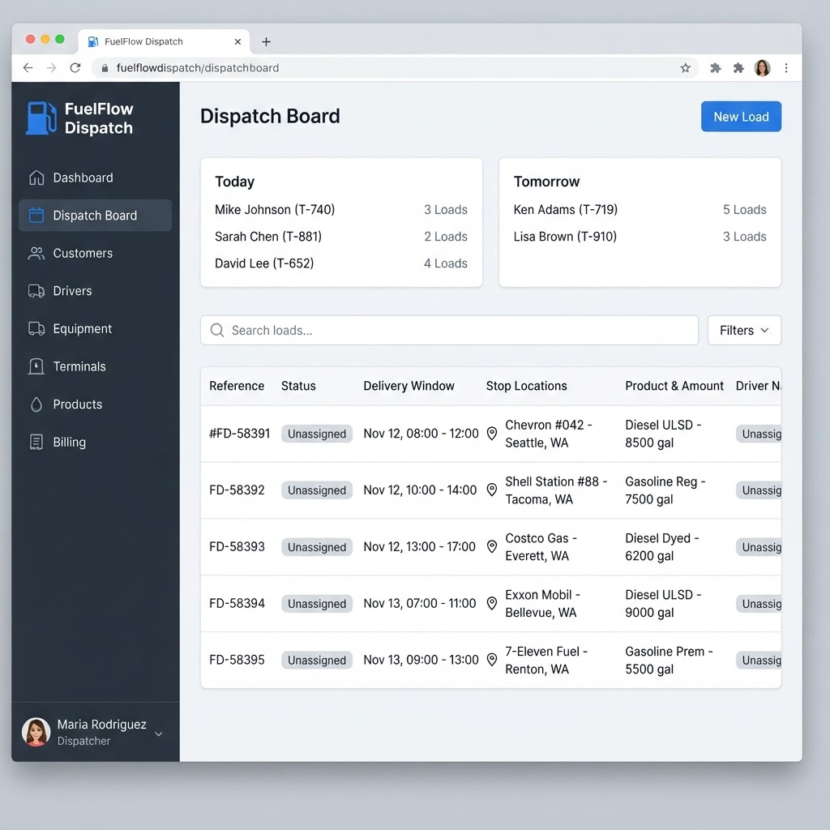Click the browser address bar URL
830x830 pixels.
pyautogui.click(x=198, y=68)
